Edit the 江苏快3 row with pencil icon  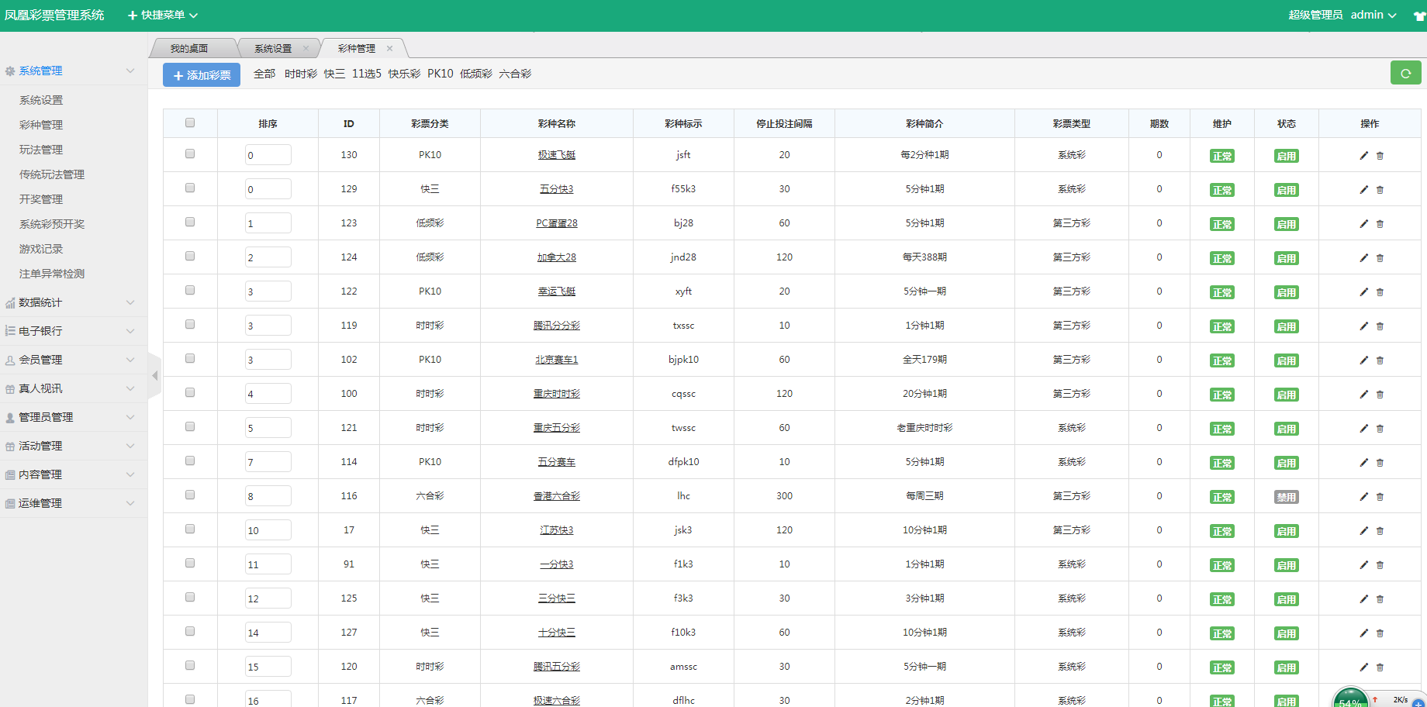pos(1363,531)
